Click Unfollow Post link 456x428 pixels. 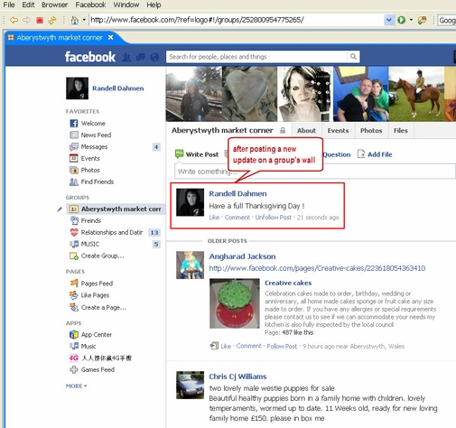coord(273,218)
